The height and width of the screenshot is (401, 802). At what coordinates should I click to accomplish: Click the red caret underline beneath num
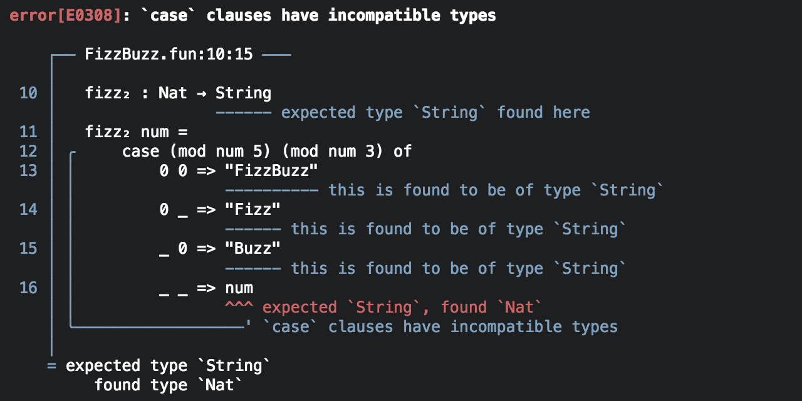pyautogui.click(x=239, y=307)
